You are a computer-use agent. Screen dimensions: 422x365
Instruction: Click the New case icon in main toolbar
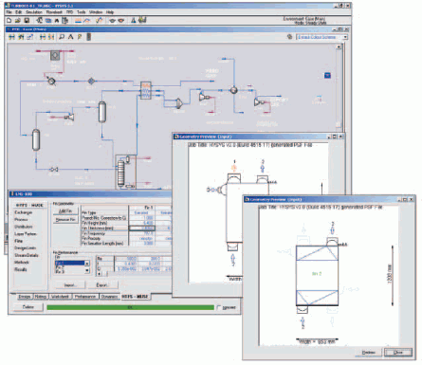pyautogui.click(x=9, y=21)
